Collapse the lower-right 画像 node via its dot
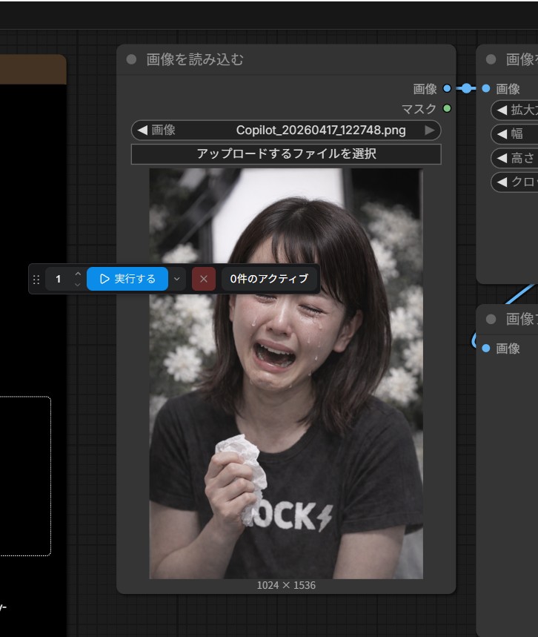Viewport: 538px width, 637px height. coord(491,320)
